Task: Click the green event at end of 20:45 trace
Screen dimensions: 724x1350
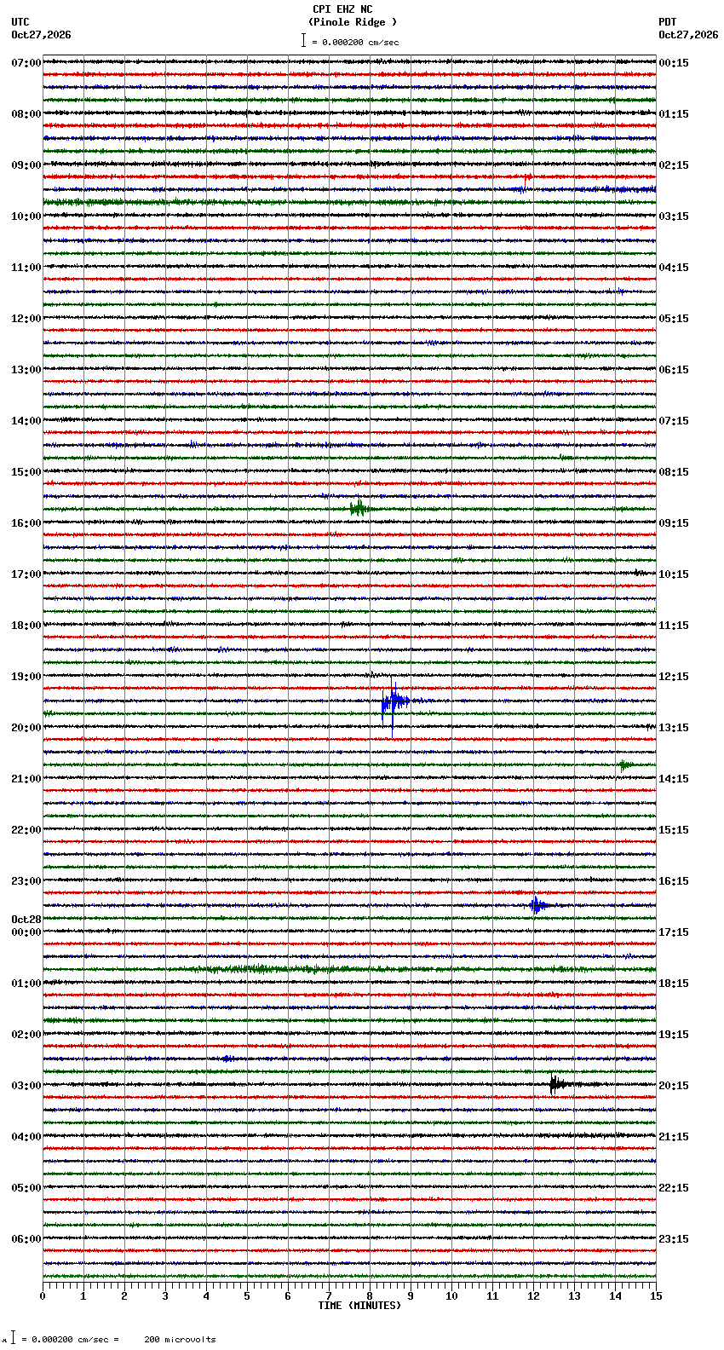Action: pos(625,764)
